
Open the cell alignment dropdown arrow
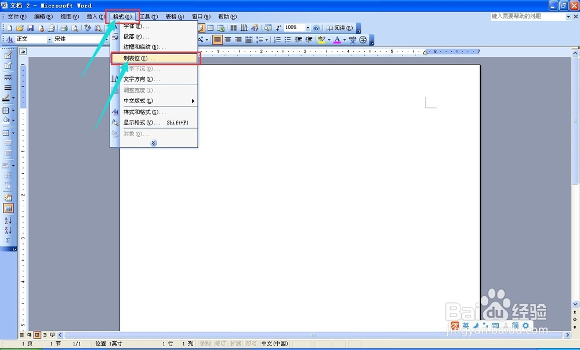coord(14,166)
